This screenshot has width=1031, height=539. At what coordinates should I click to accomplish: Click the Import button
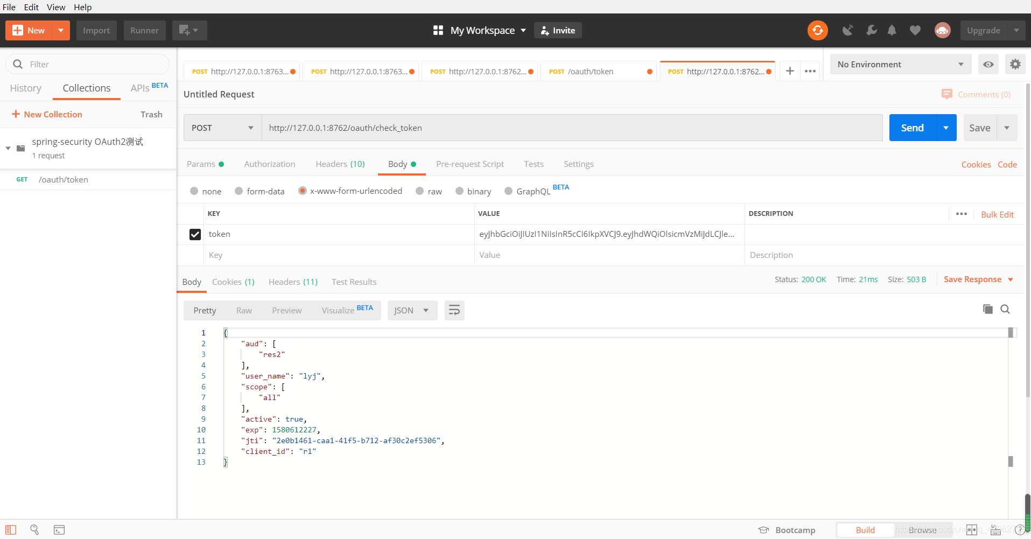(x=96, y=30)
